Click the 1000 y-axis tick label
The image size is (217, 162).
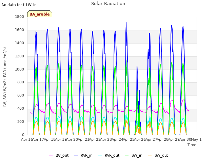click(20, 69)
